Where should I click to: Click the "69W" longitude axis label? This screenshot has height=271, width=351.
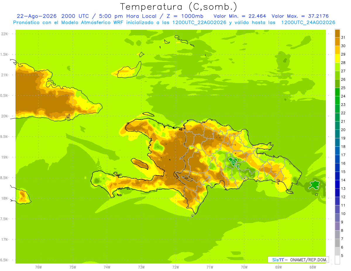pos(278,267)
